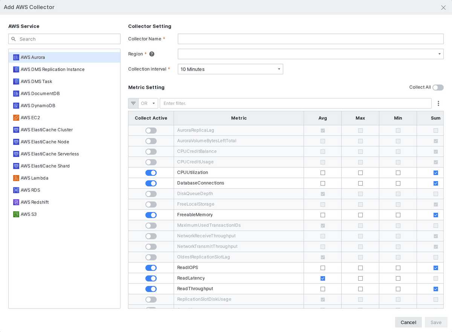Open the OR condition dropdown

click(148, 103)
